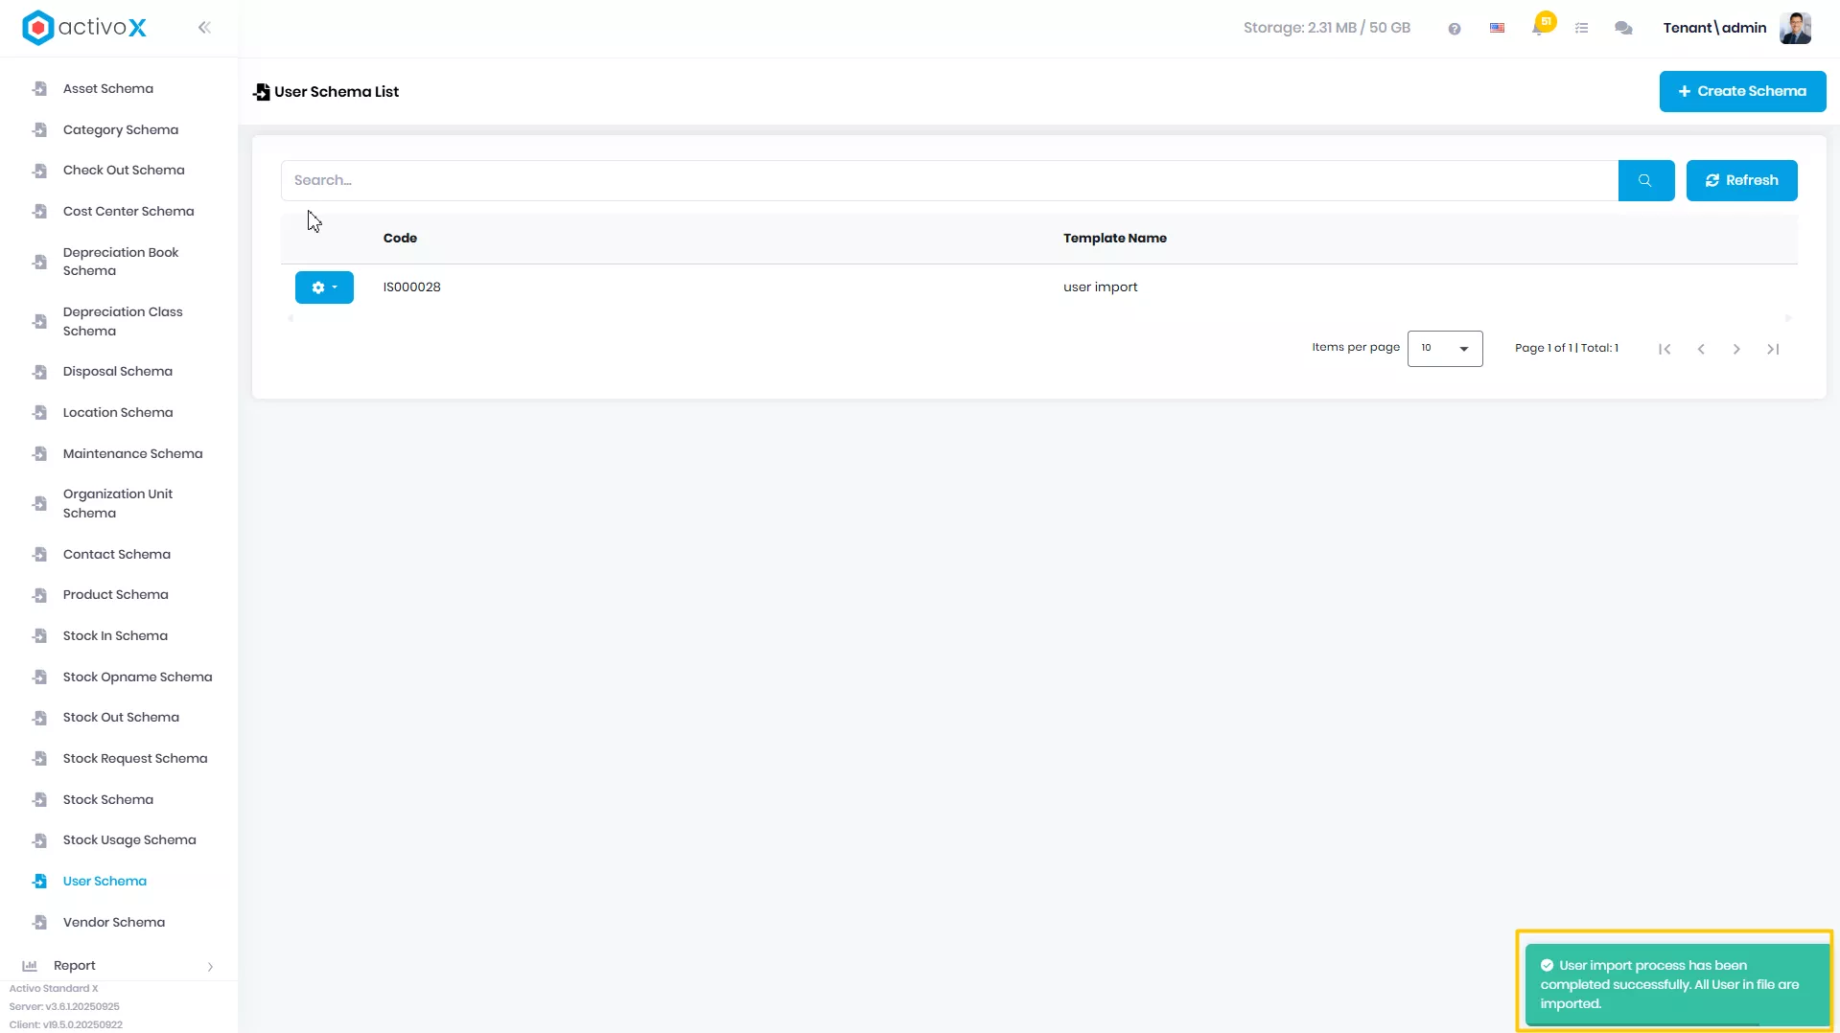Click the activoX logo
1840x1033 pixels.
point(84,28)
